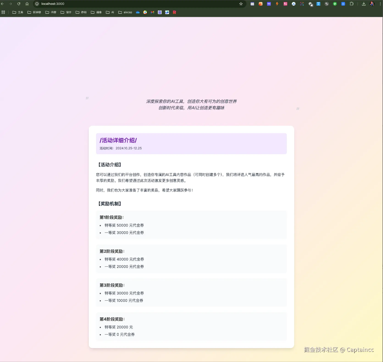
Task: Click the 【奖励机制】 section title
Action: pos(109,204)
